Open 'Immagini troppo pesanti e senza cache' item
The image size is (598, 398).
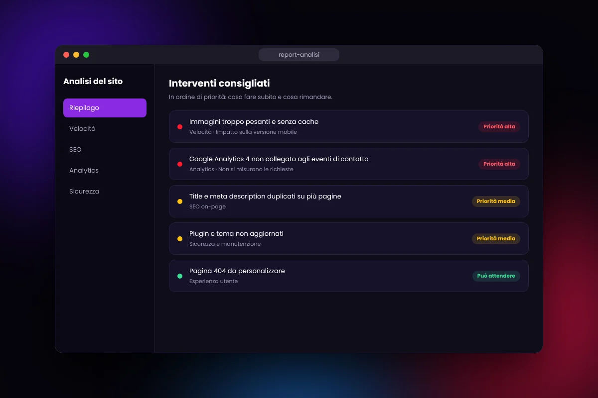349,127
